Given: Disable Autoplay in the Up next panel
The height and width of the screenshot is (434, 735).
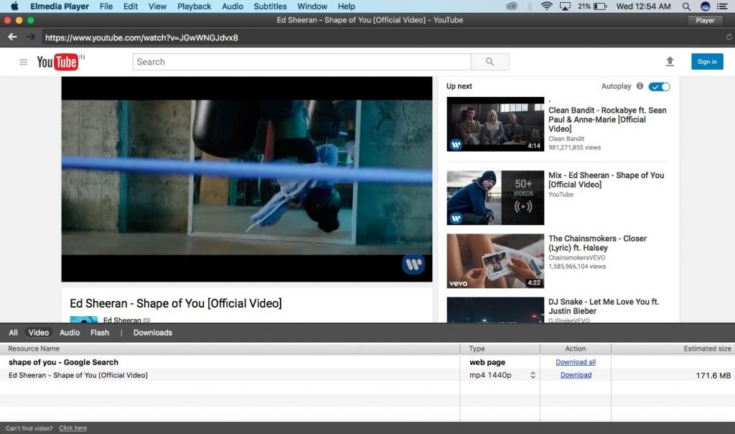Looking at the screenshot, I should click(x=658, y=86).
